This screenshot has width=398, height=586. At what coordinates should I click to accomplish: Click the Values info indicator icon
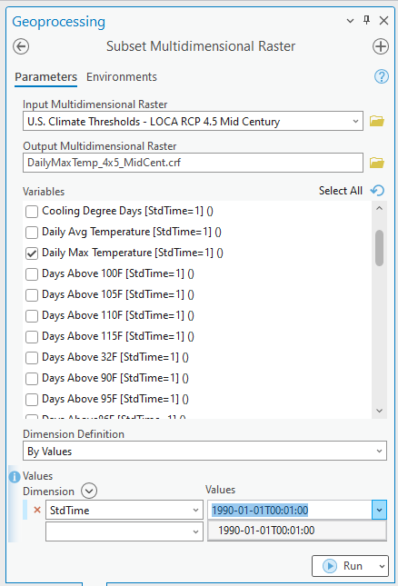(15, 476)
